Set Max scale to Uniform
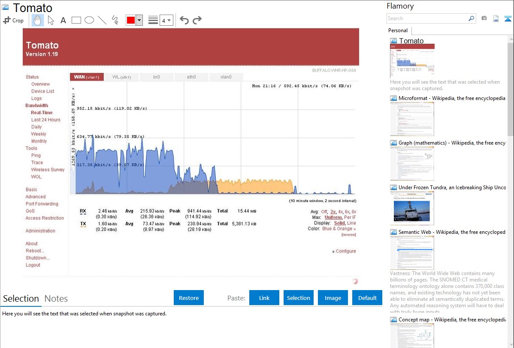The height and width of the screenshot is (348, 514). click(333, 218)
